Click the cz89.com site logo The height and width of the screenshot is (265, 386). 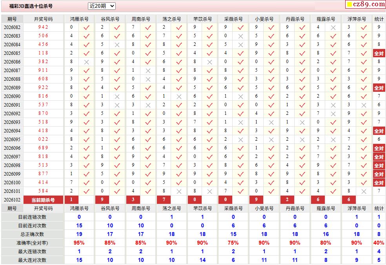click(x=369, y=4)
